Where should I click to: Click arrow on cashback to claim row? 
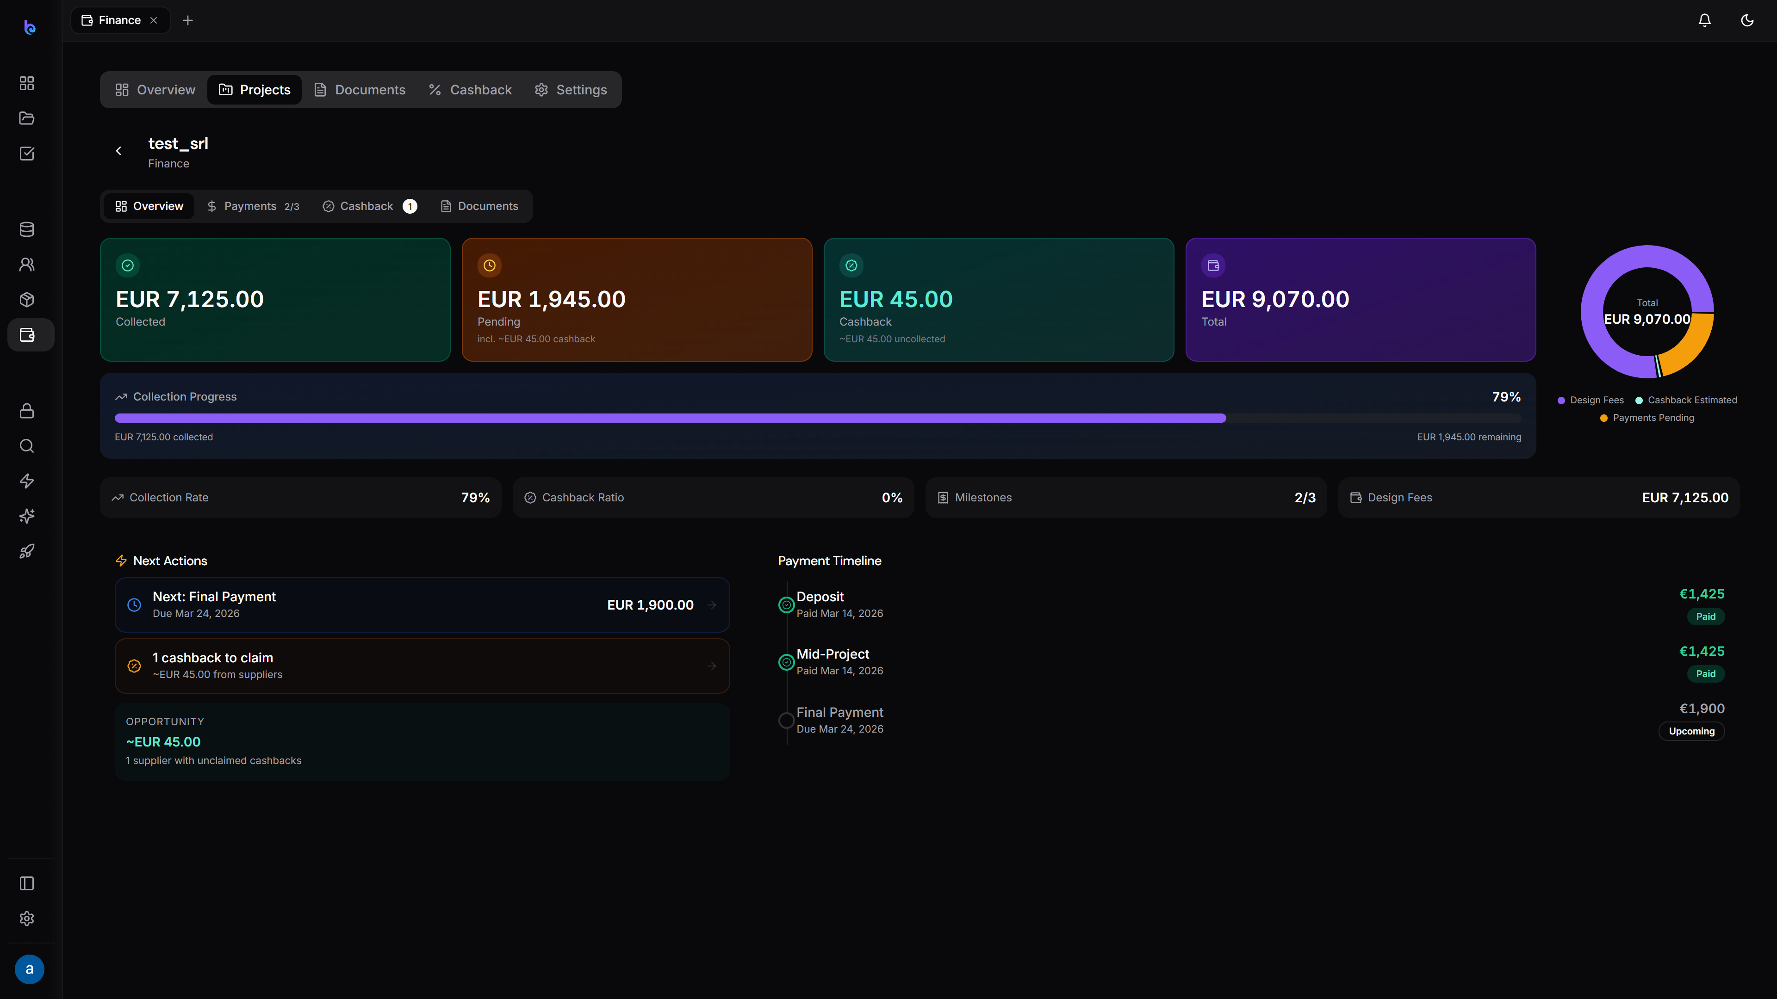(712, 666)
